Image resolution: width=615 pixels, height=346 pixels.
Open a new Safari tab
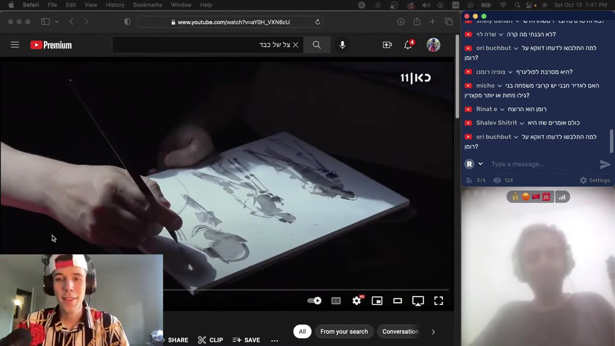coord(432,22)
